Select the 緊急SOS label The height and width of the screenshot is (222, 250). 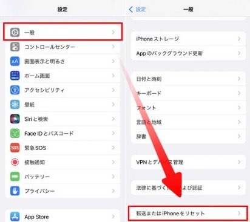[35, 148]
